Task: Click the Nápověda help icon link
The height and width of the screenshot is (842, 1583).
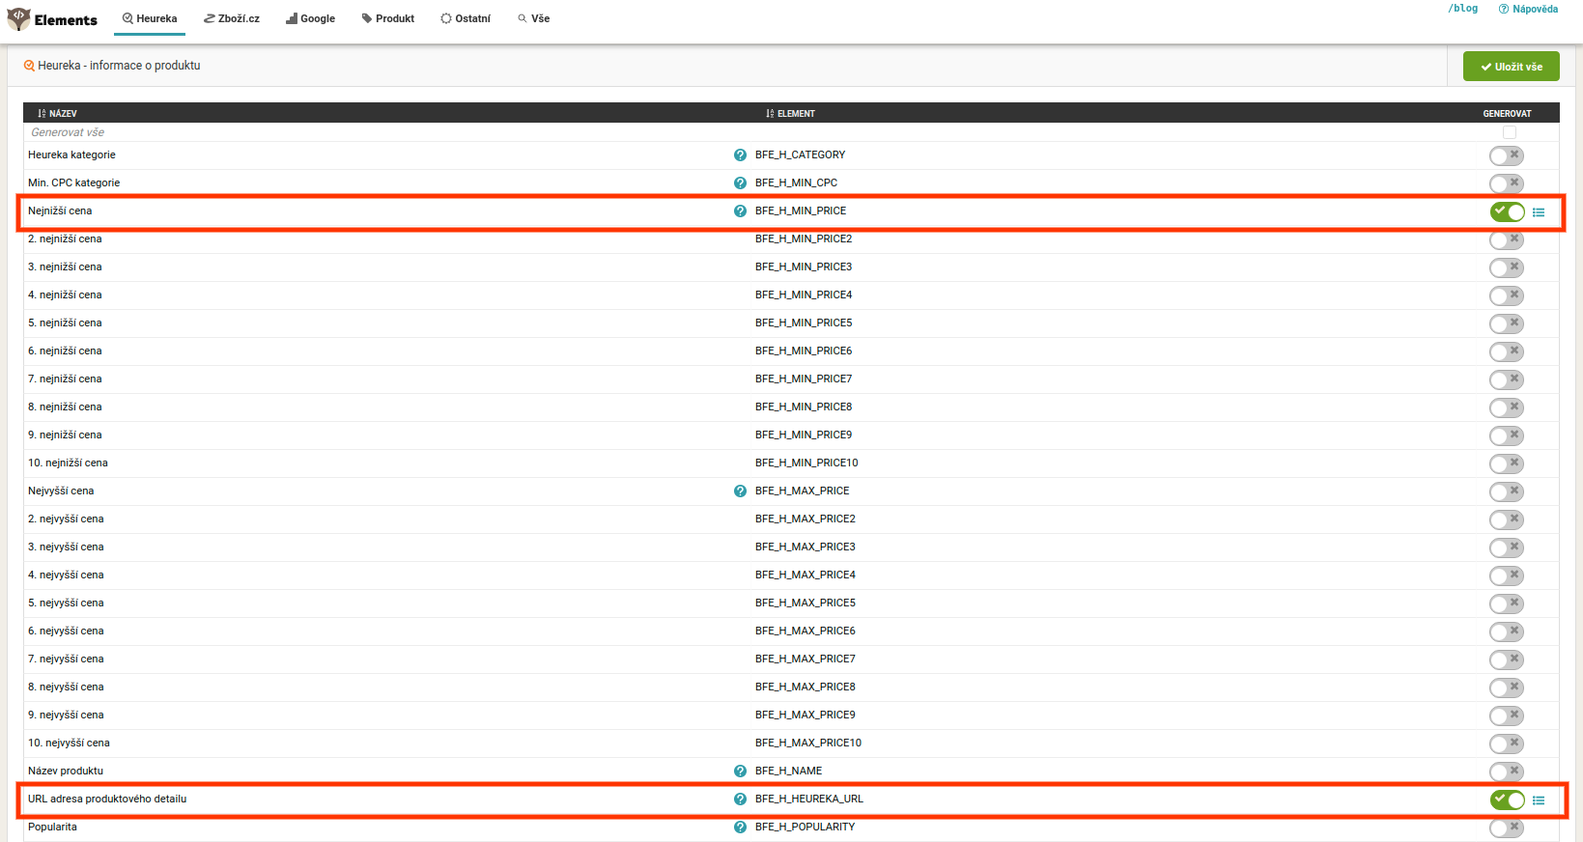Action: point(1528,9)
